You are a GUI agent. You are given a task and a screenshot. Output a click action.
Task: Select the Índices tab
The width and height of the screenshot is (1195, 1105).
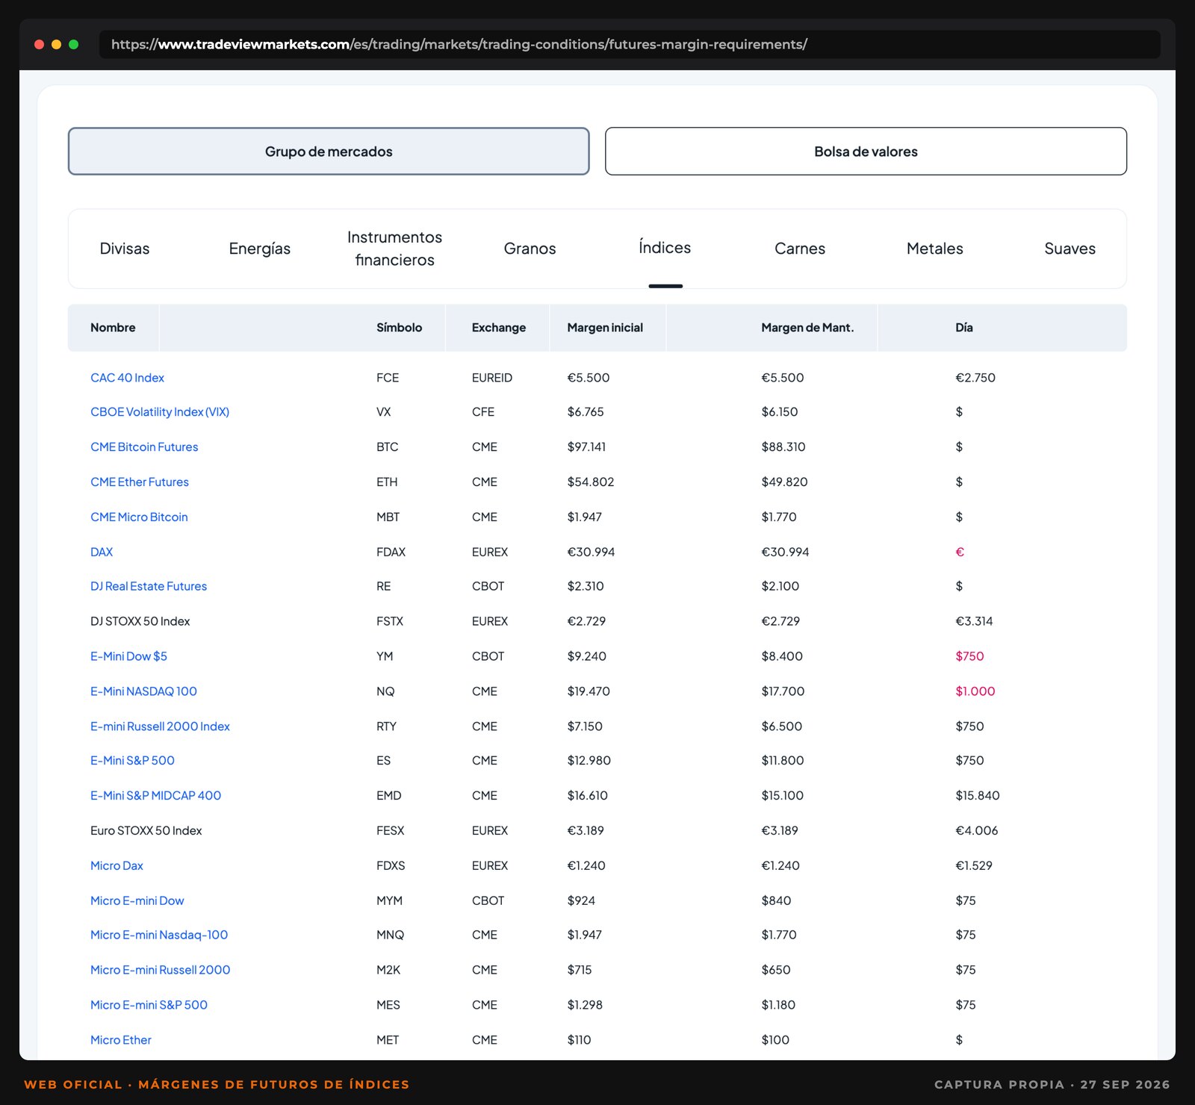[665, 248]
